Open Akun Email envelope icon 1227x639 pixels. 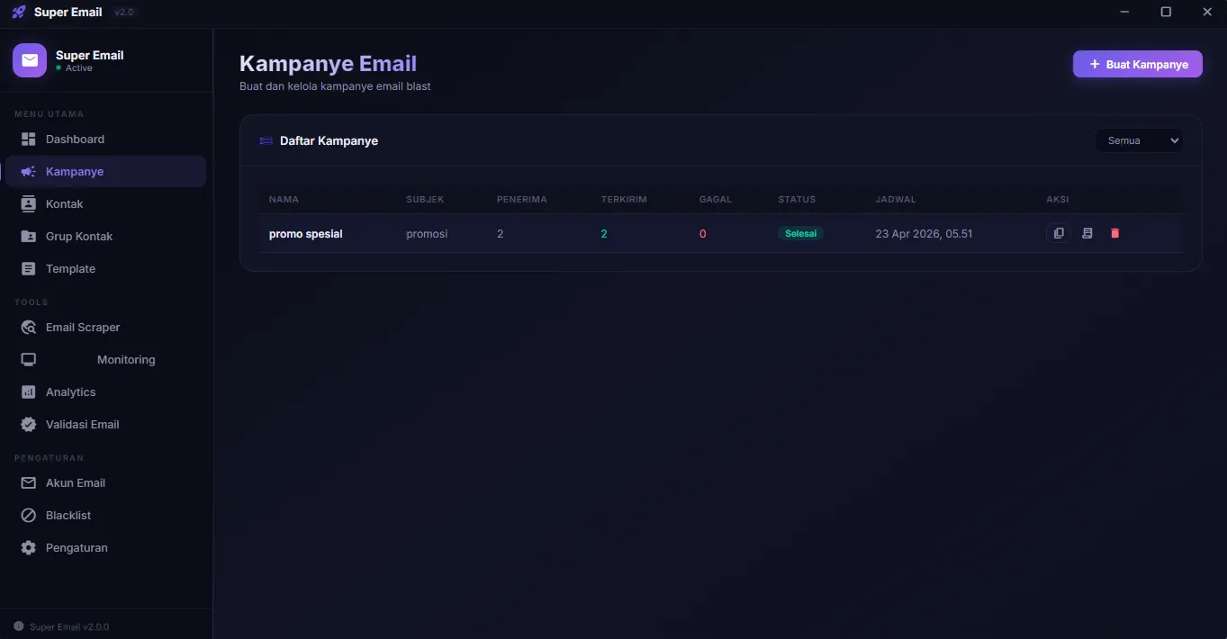(x=28, y=483)
